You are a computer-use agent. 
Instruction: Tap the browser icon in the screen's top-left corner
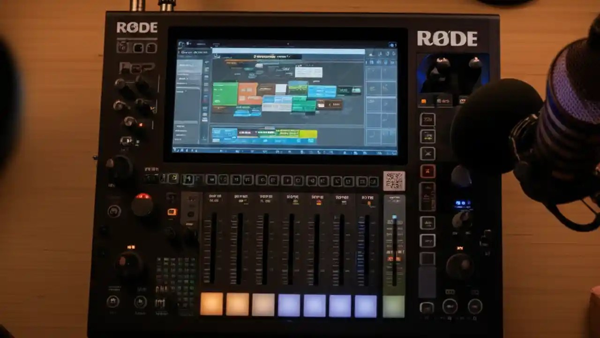tap(180, 43)
